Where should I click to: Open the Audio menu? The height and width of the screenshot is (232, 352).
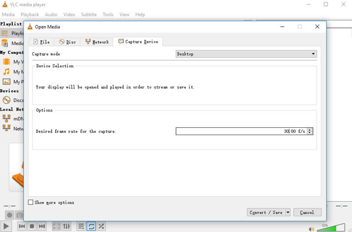point(51,15)
